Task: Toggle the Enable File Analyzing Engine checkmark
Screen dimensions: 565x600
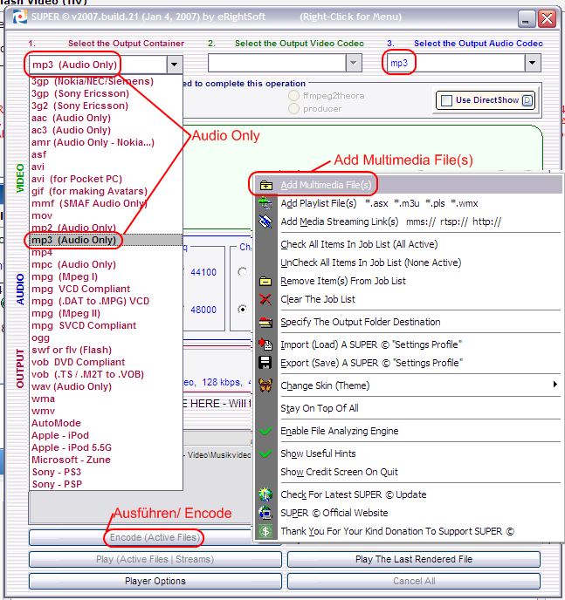Action: 265,431
